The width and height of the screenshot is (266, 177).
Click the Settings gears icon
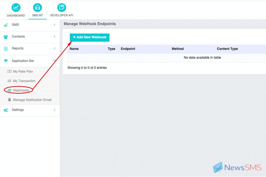[x=6, y=110]
